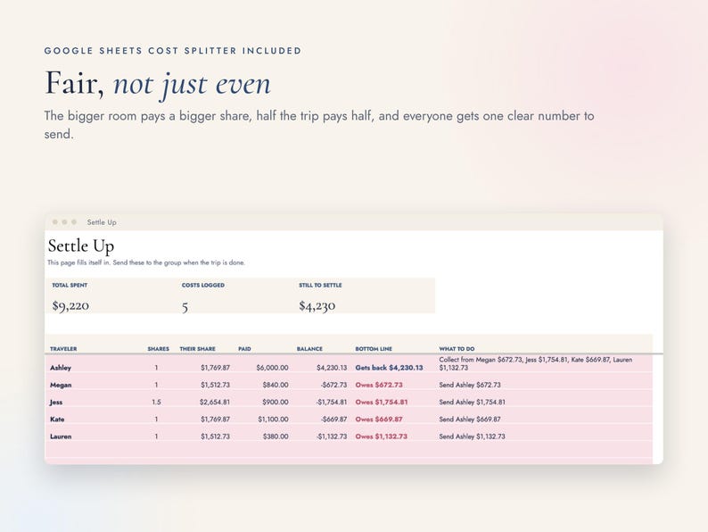Click the Owes $672.73 cell
Image resolution: width=708 pixels, height=532 pixels.
click(x=378, y=385)
